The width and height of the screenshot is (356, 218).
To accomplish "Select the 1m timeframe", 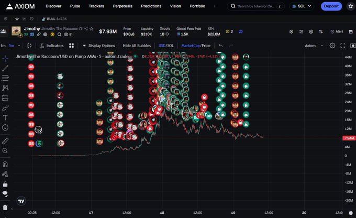I will point(3,46).
